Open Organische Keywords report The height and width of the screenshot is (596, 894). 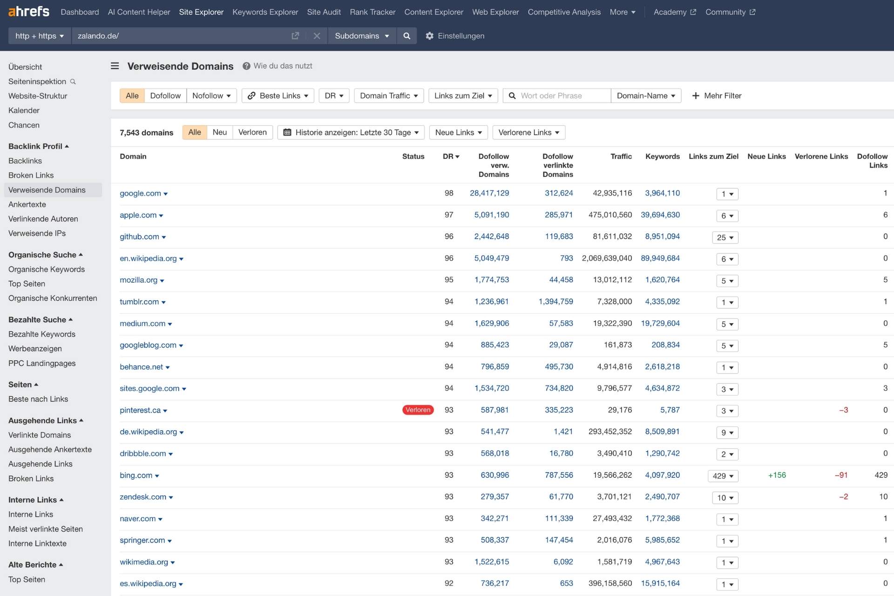(47, 269)
